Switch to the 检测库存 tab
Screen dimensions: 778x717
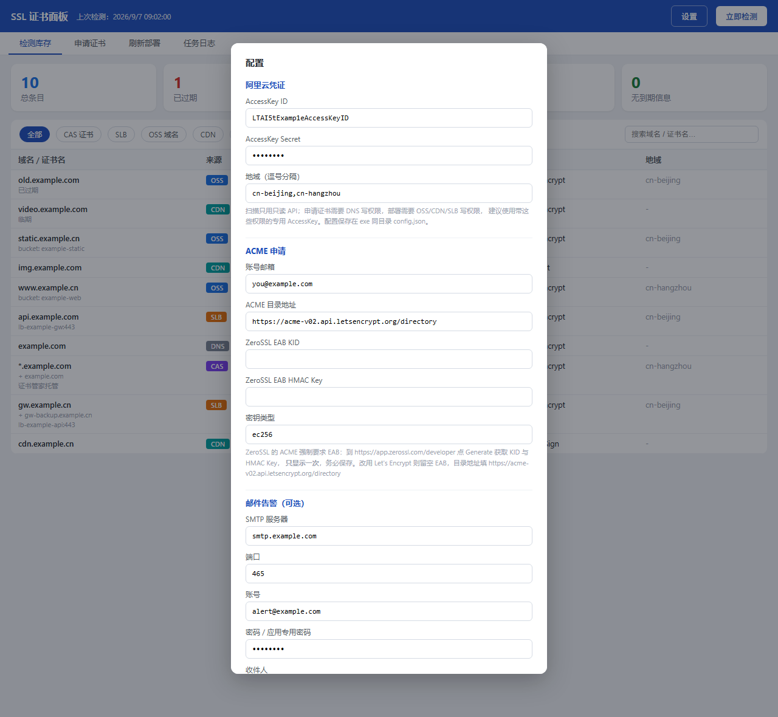click(35, 43)
